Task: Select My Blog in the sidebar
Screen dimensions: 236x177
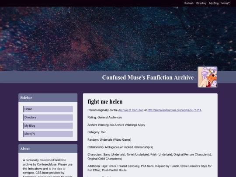Action: click(x=48, y=126)
